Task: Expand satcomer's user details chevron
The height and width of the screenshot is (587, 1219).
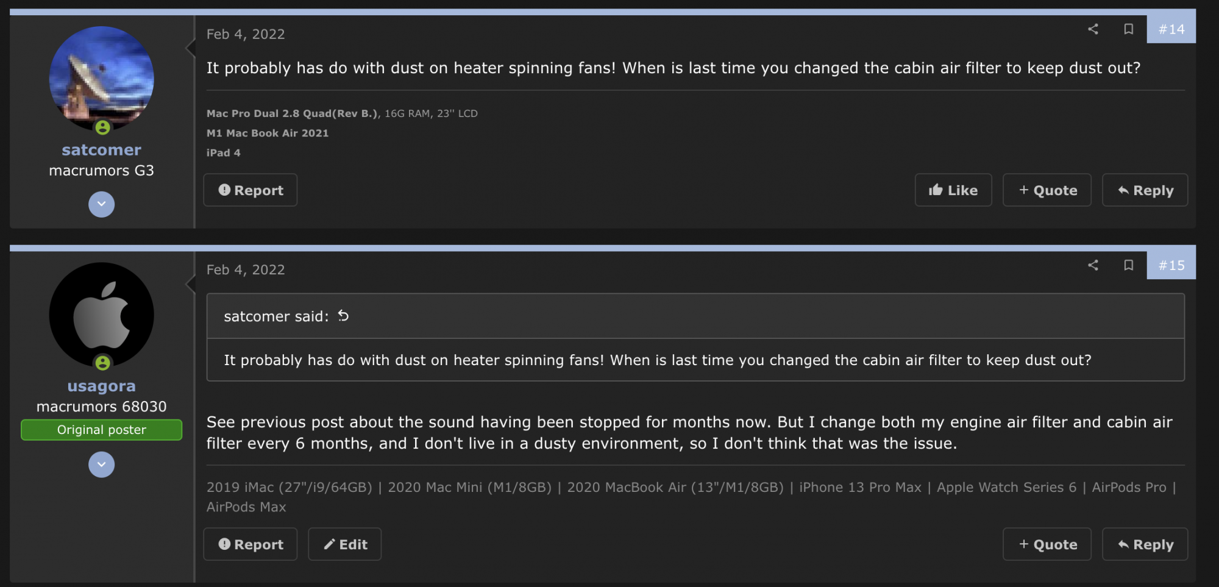Action: tap(101, 204)
